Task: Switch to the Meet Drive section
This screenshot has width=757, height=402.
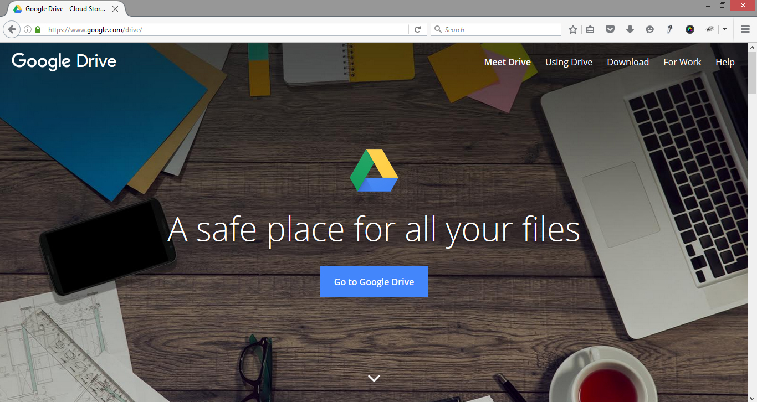Action: click(x=507, y=62)
